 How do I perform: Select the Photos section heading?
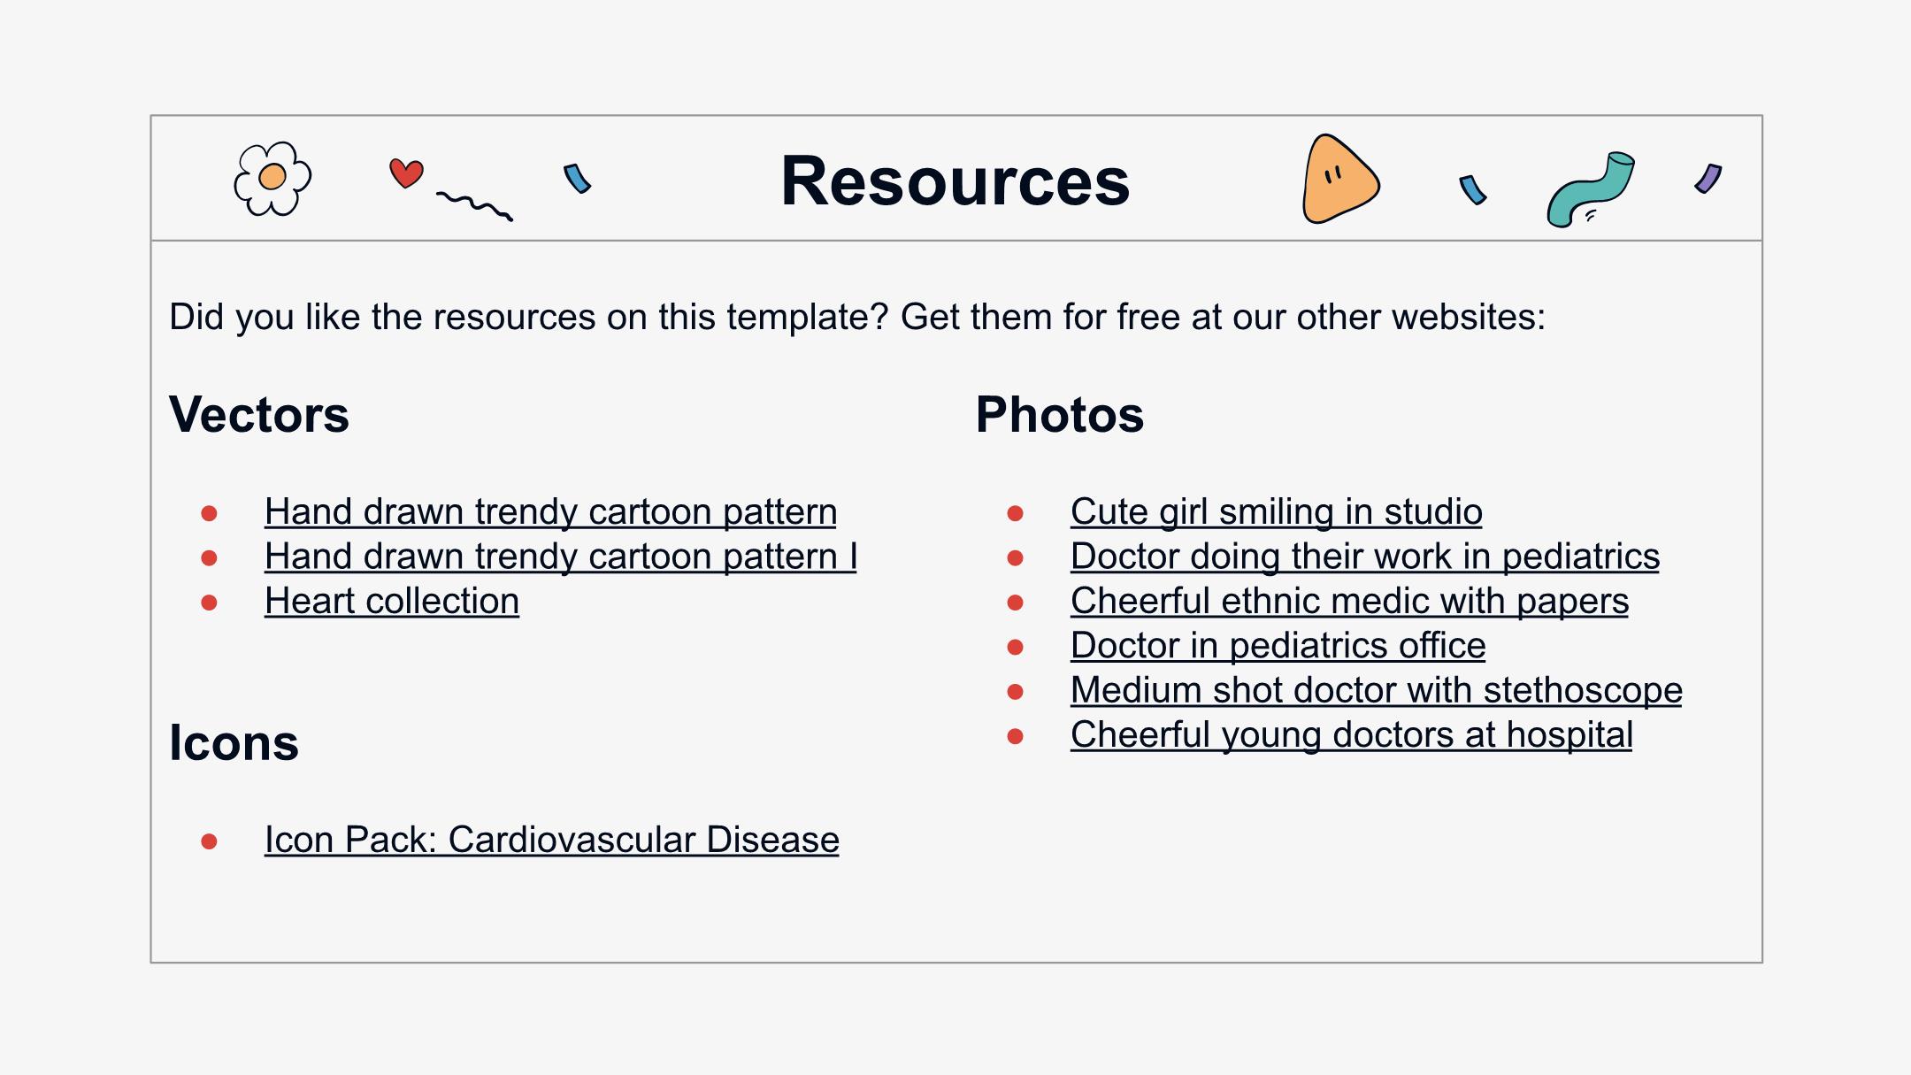(x=1060, y=414)
